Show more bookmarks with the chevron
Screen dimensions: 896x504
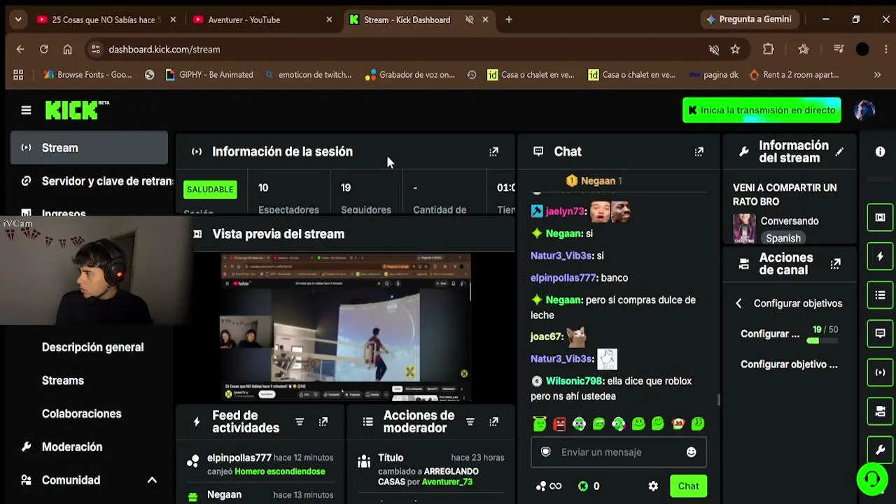[x=877, y=75]
